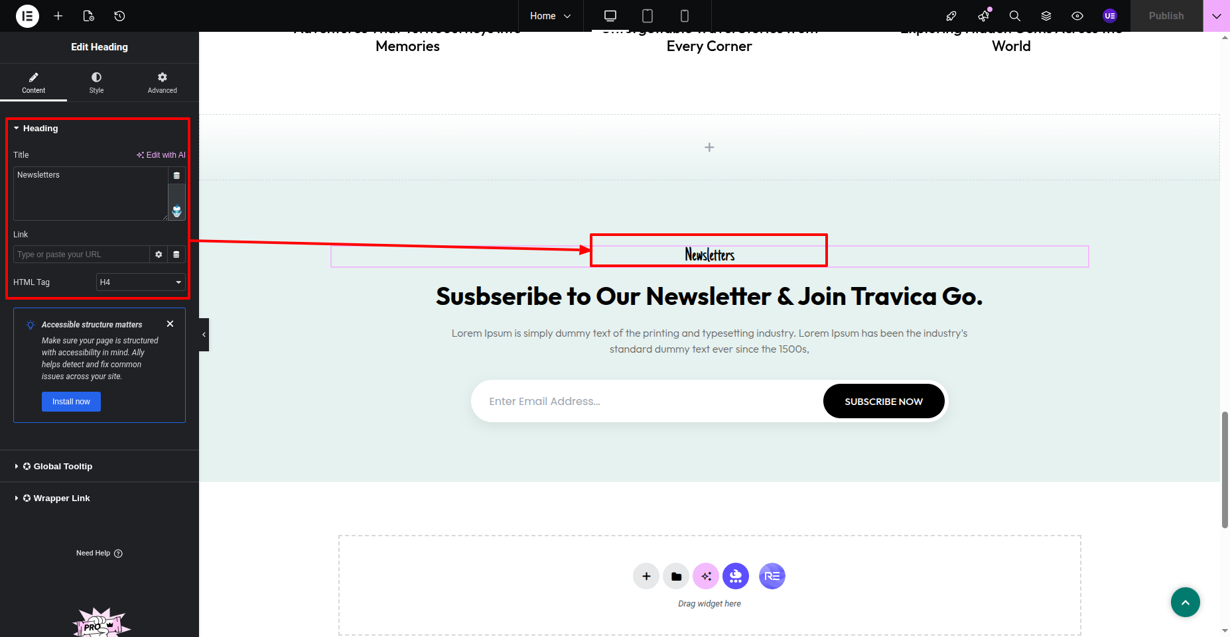
Task: Click the What's New megaphone icon
Action: coord(983,16)
